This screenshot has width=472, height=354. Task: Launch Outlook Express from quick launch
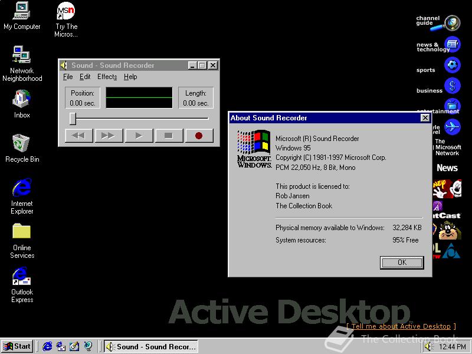61,346
